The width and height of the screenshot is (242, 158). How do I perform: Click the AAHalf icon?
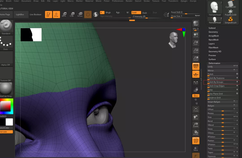click(196, 58)
